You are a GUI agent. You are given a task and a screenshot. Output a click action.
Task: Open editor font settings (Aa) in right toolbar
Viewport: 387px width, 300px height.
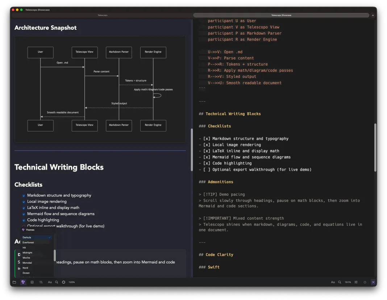point(333,282)
